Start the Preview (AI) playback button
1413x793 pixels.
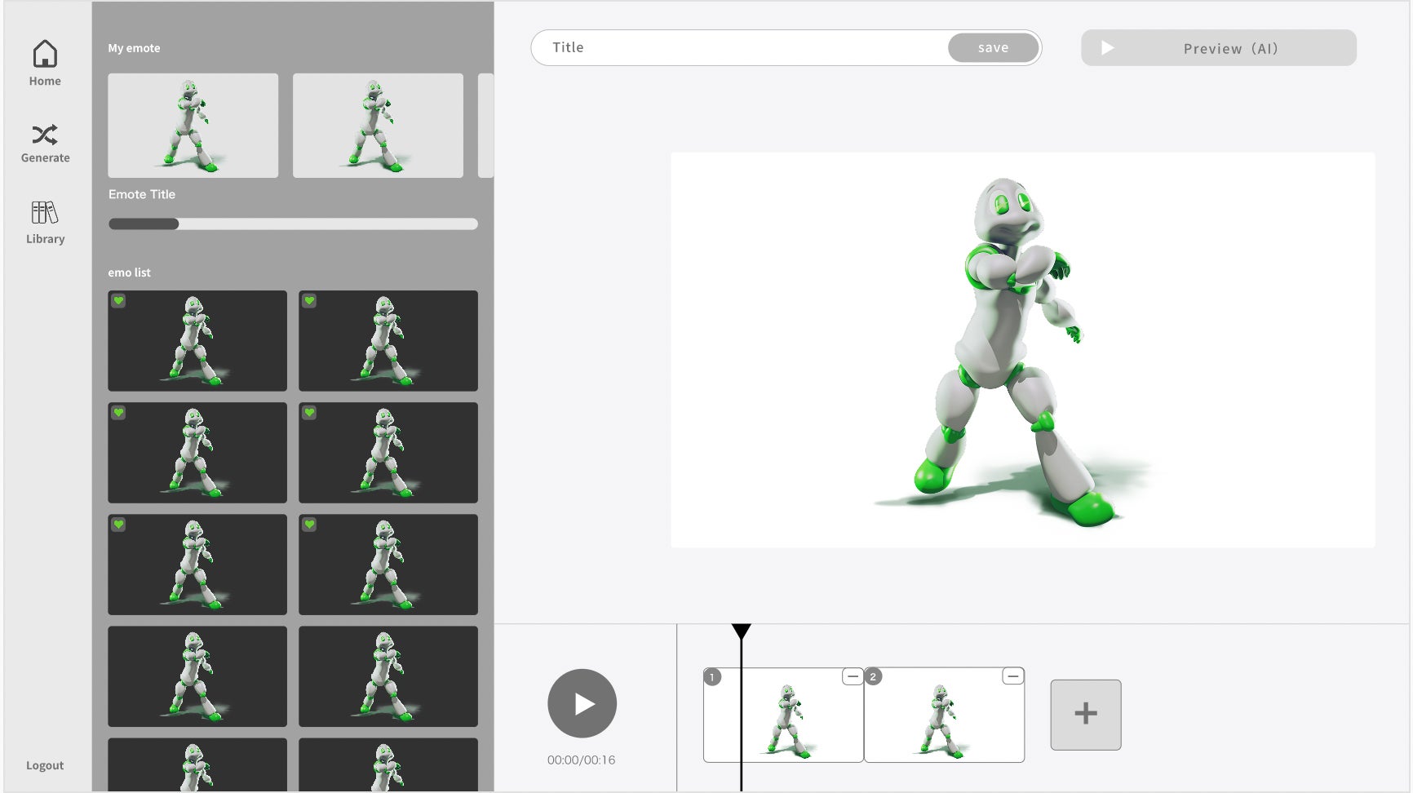(x=1219, y=48)
